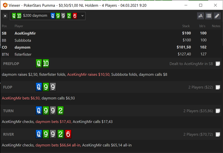Image resolution: width=223 pixels, height=153 pixels.
Task: Click the TURN street label
Action: point(8,111)
